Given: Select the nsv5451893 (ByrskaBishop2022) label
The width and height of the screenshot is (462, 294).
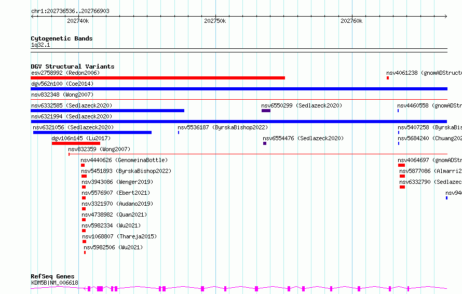Looking at the screenshot, I should (126, 171).
